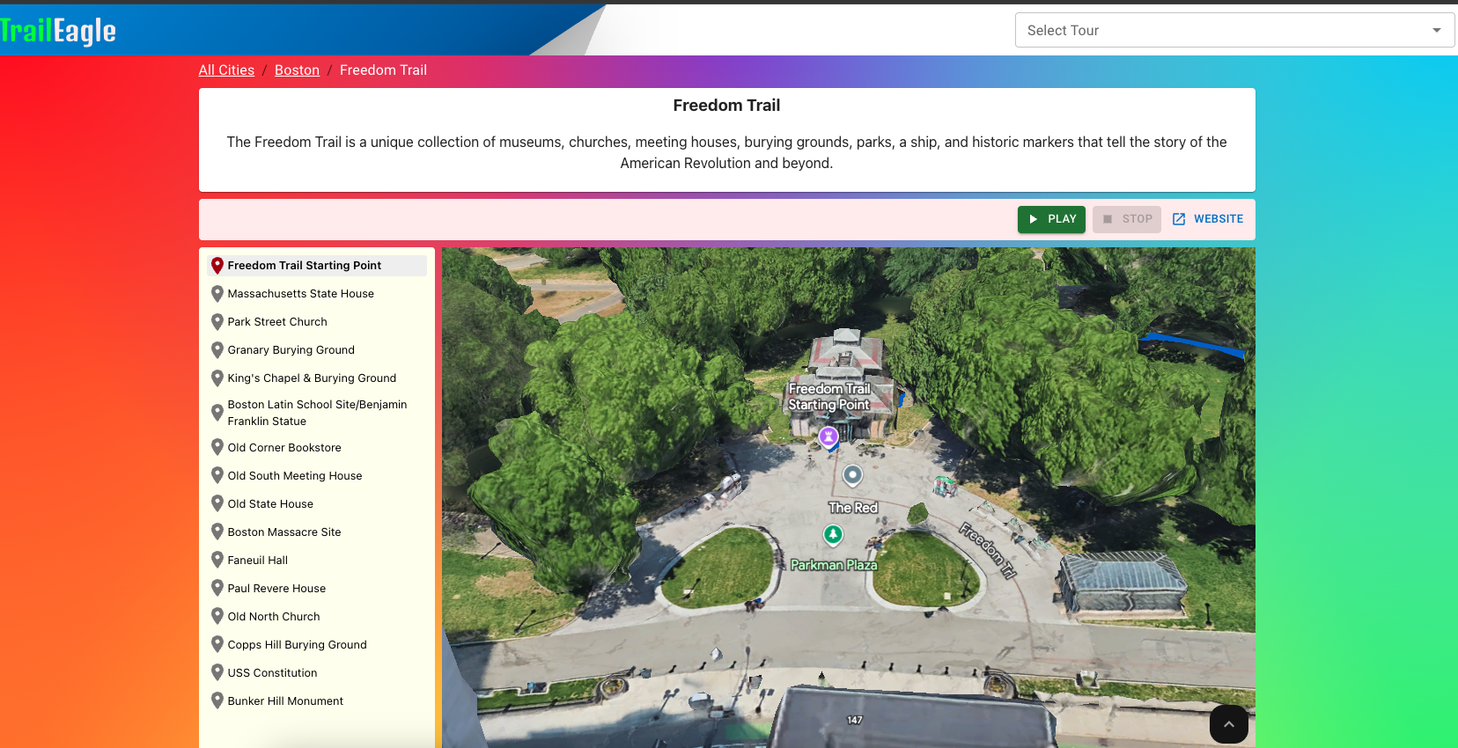Start the tour with the Play button
1458x748 pixels.
pos(1051,219)
